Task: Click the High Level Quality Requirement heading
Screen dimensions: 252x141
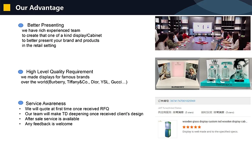Action: point(60,72)
